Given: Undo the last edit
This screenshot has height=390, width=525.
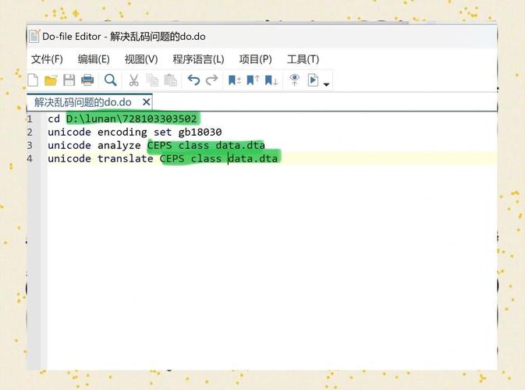Looking at the screenshot, I should click(193, 80).
